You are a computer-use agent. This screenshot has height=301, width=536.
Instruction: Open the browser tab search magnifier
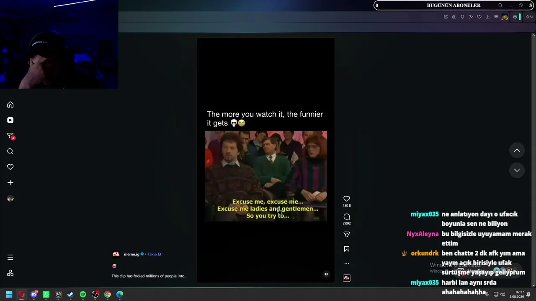500,5
